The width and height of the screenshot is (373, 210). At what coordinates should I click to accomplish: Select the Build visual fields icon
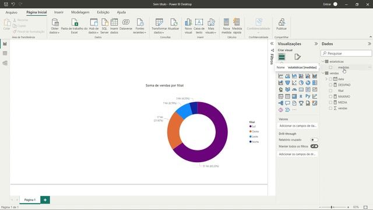[x=281, y=57]
